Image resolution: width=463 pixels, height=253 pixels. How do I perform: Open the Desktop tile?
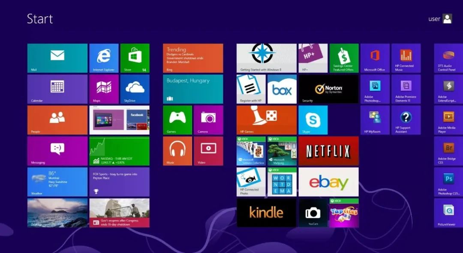point(57,213)
